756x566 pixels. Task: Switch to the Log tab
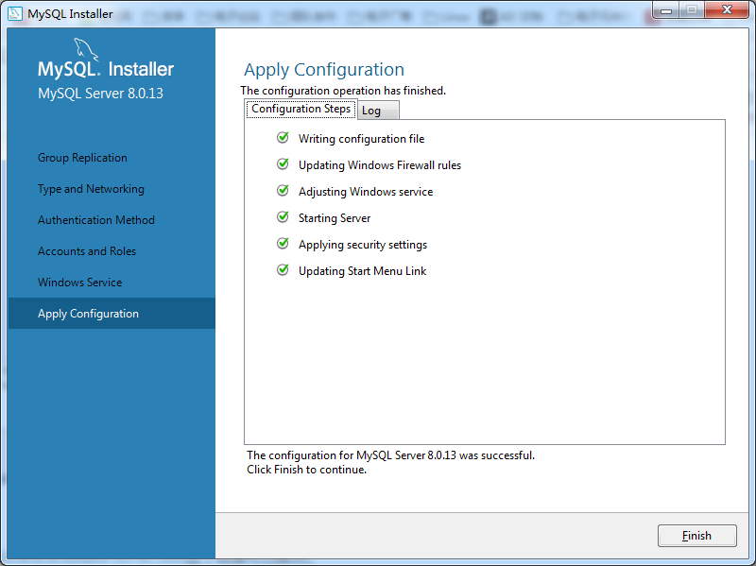click(378, 111)
